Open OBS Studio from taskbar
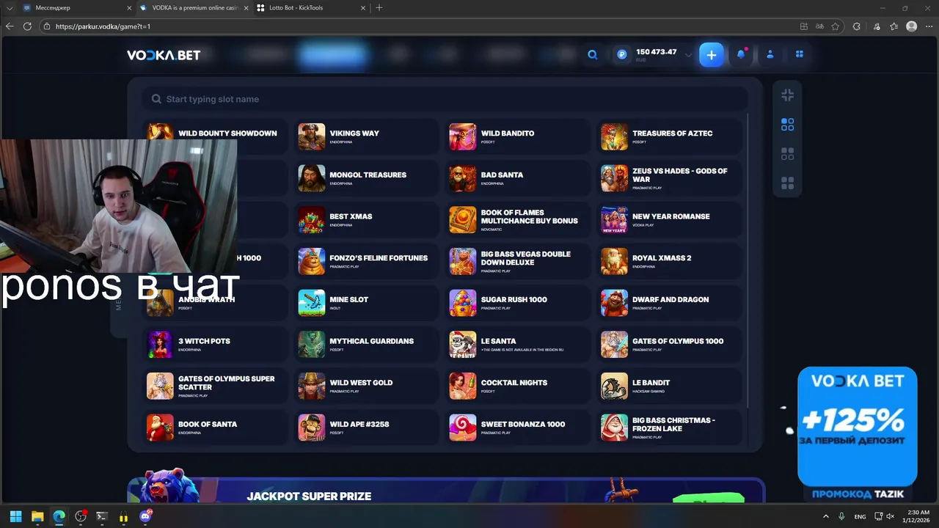This screenshot has height=528, width=939. pos(81,516)
